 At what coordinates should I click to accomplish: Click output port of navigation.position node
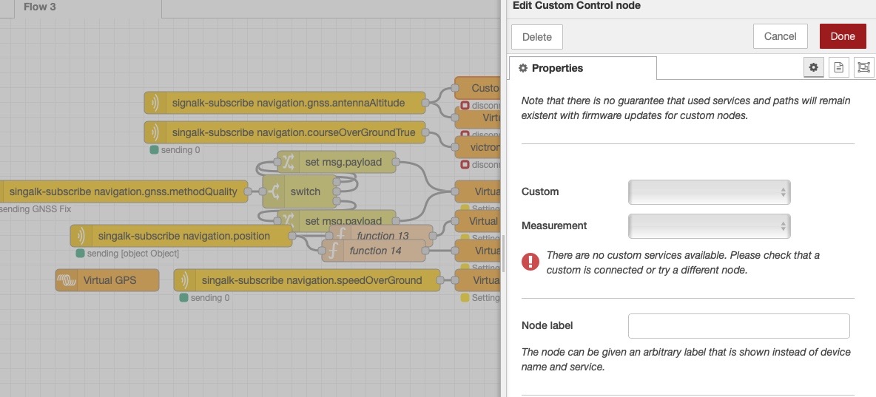click(291, 236)
